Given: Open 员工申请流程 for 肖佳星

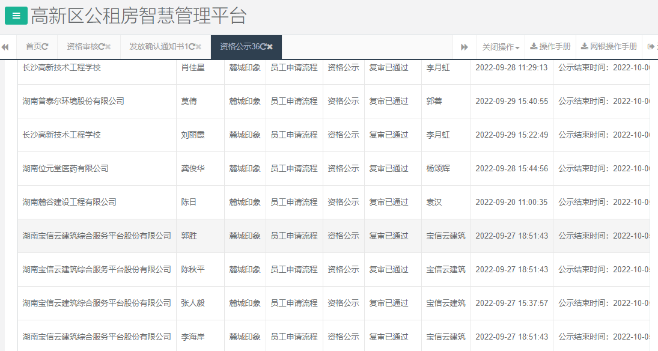Looking at the screenshot, I should 294,67.
